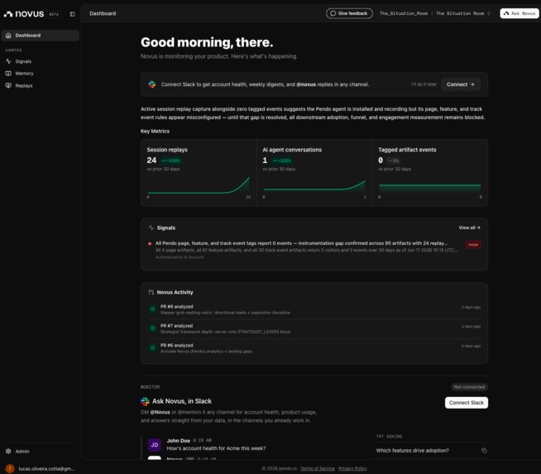Screen dimensions: 541x474
Task: Click the Novus Activity header icon
Action: (x=151, y=292)
